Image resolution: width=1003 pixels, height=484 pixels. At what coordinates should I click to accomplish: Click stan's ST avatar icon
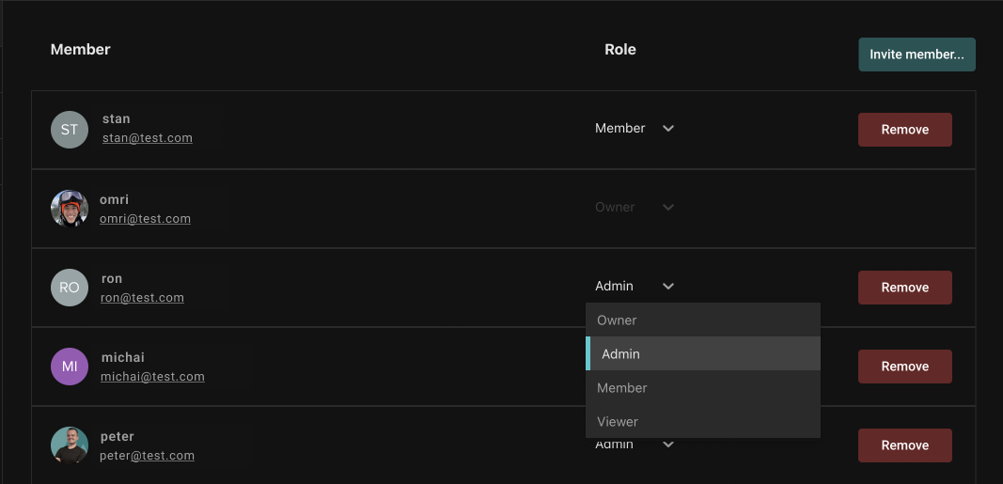tap(69, 130)
